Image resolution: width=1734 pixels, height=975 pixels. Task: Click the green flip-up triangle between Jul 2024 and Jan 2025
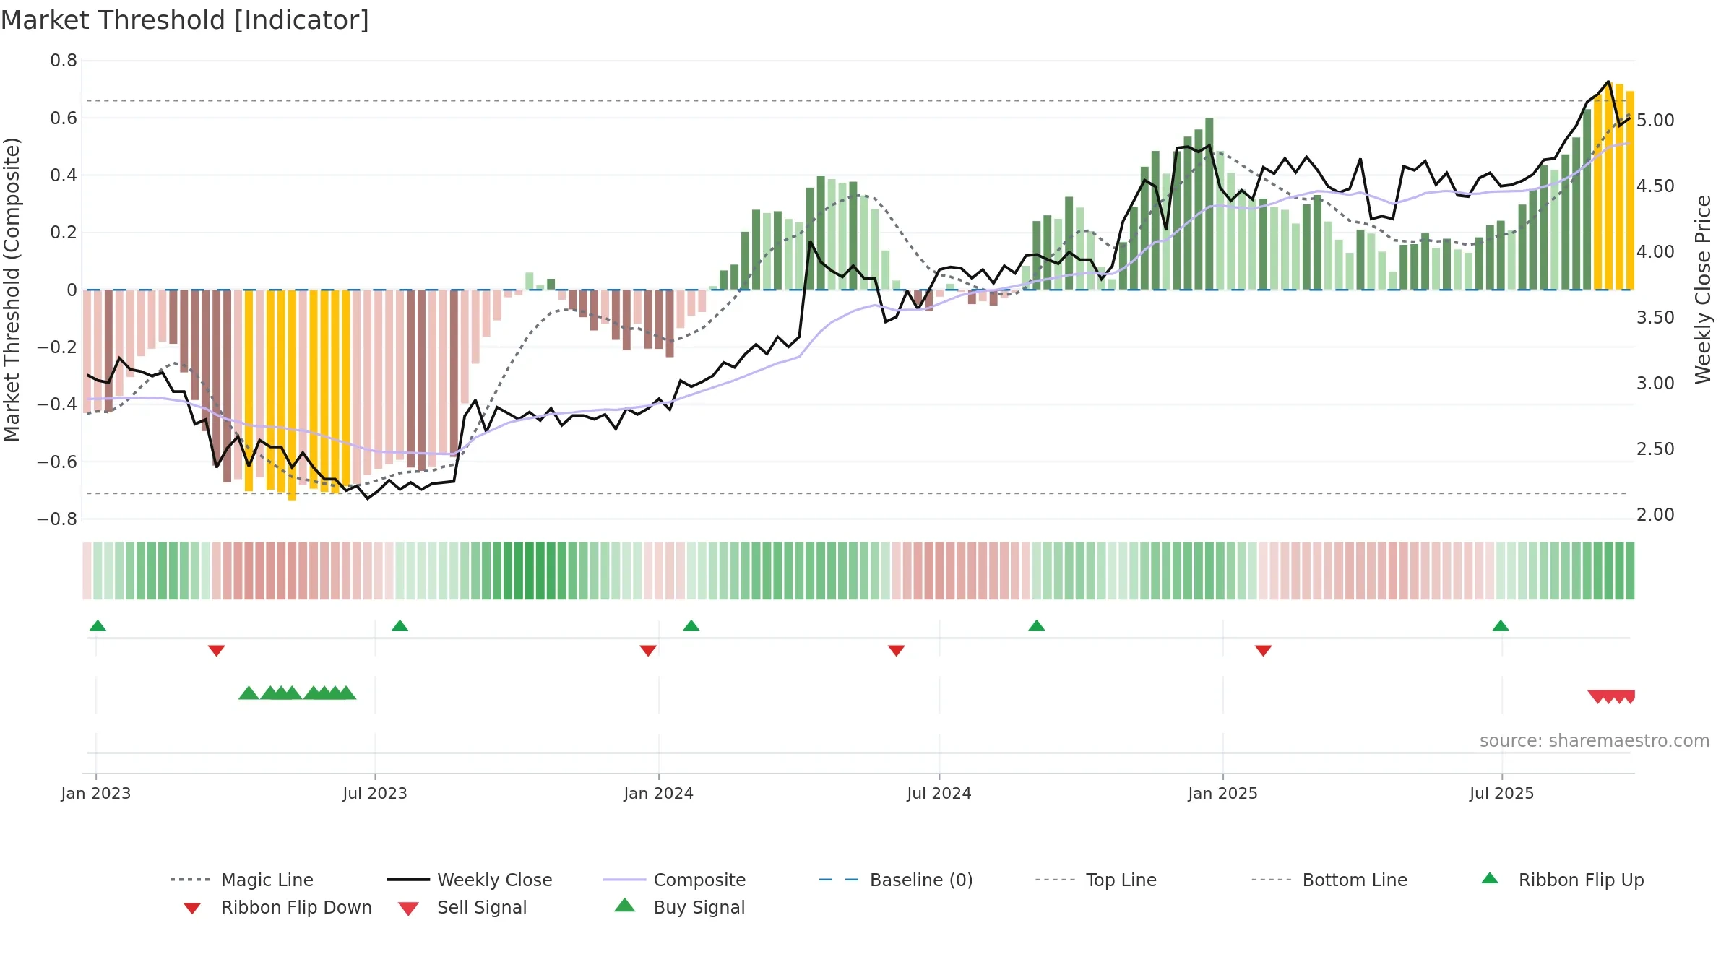tap(1036, 625)
